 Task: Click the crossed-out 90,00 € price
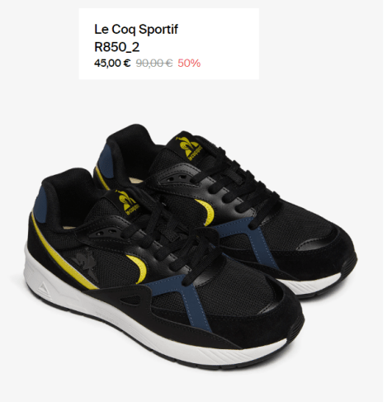154,64
